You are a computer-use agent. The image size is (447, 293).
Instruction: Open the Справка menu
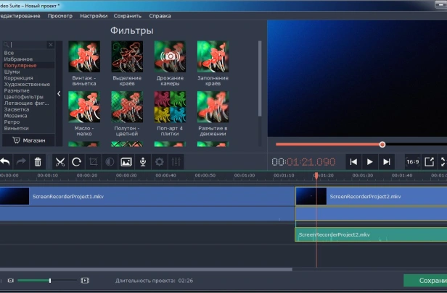coord(160,16)
